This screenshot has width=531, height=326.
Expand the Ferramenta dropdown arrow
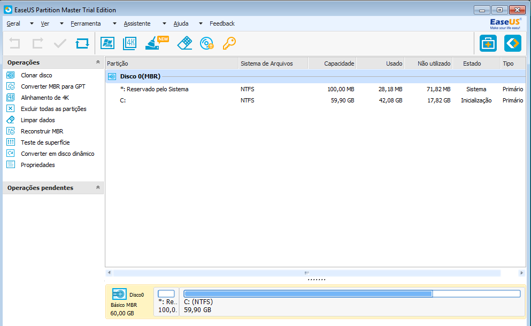[x=114, y=23]
